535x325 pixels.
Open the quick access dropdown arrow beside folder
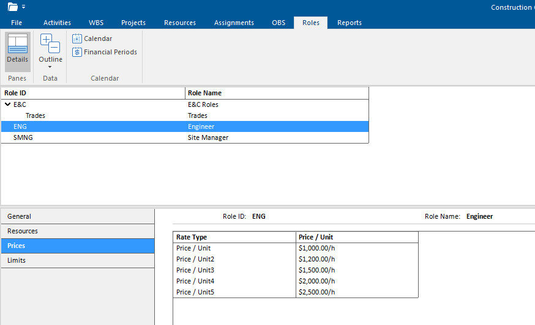pyautogui.click(x=23, y=7)
